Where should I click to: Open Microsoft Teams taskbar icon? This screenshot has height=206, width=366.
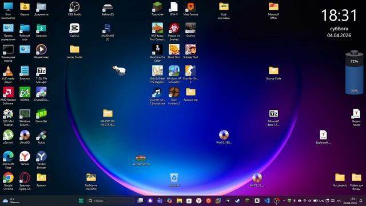[x=160, y=201]
